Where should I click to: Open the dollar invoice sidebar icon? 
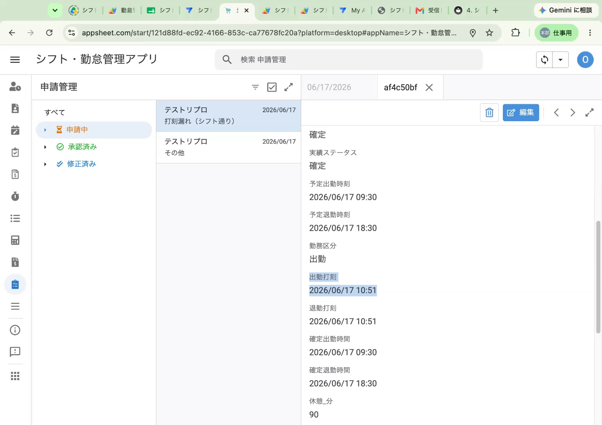tap(15, 262)
